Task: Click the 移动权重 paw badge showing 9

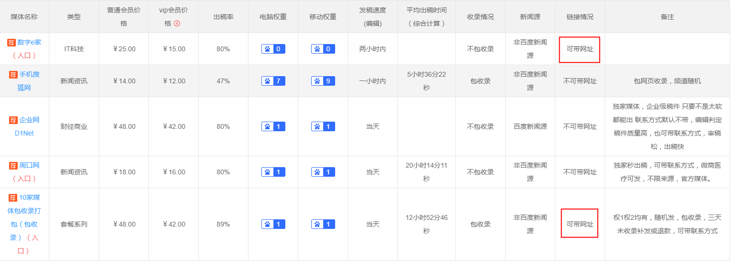Action: point(323,81)
